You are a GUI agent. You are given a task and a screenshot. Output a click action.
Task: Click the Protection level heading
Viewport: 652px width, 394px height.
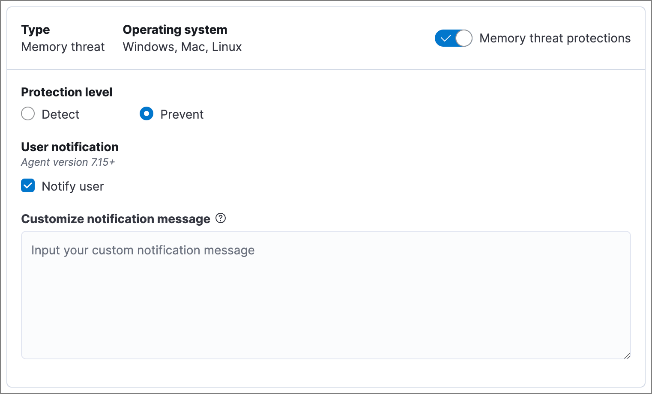point(67,92)
